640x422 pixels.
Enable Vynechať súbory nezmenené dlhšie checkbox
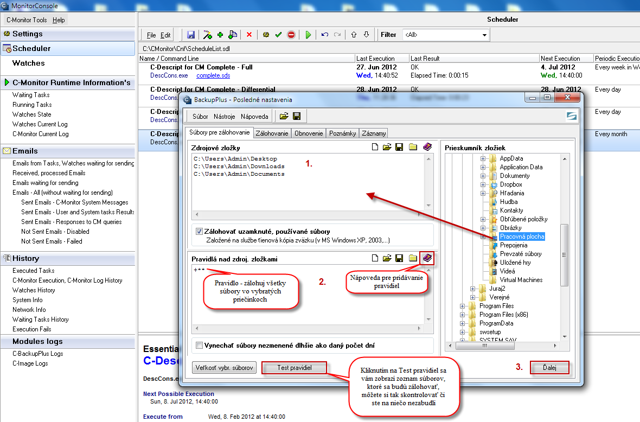click(x=199, y=346)
